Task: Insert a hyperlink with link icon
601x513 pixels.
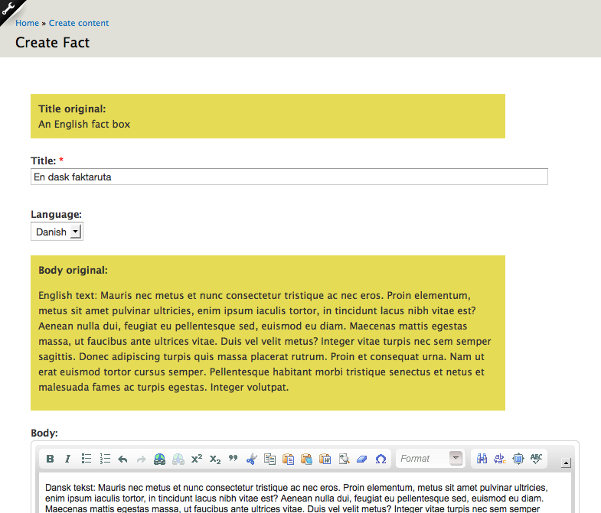Action: 159,459
